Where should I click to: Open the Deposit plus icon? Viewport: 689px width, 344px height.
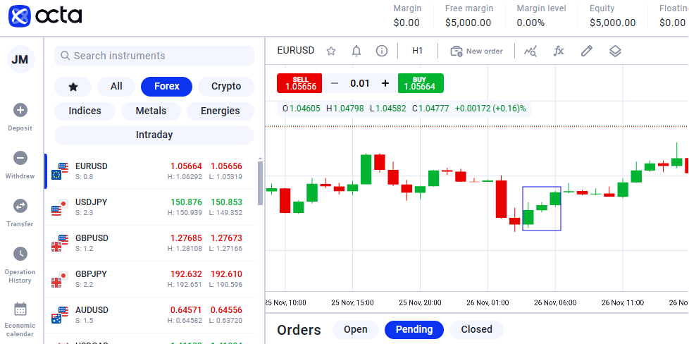tap(20, 110)
